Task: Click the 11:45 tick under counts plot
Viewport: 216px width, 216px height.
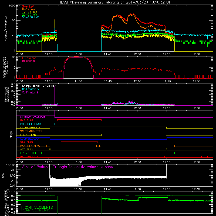Action: [x=107, y=54]
